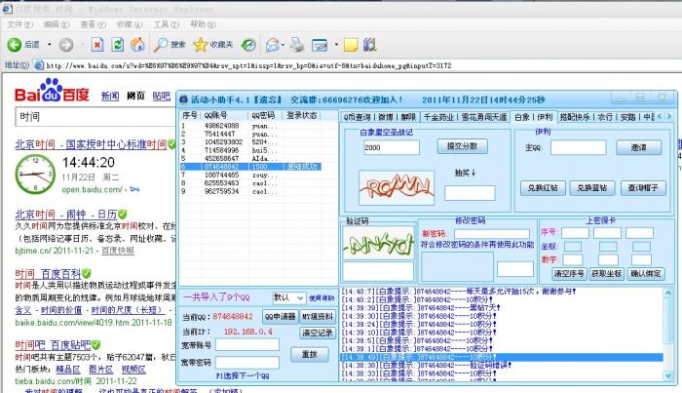Screen dimensions: 682x393
Task: Open the Back button history dropdown arrow
Action: pos(49,45)
